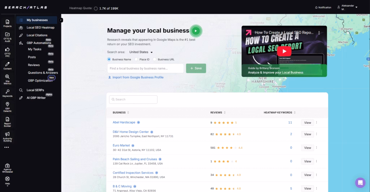Click View button for Abel Hardscape
Viewport: 370px width, 192px height.
coord(307,123)
